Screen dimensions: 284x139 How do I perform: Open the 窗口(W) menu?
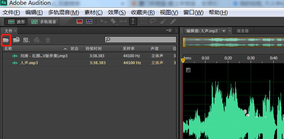pos(193,12)
